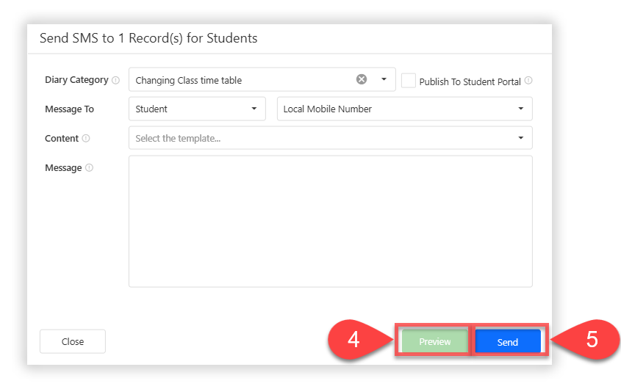Close the Send SMS dialog
Image resolution: width=621 pixels, height=389 pixels.
tap(73, 341)
